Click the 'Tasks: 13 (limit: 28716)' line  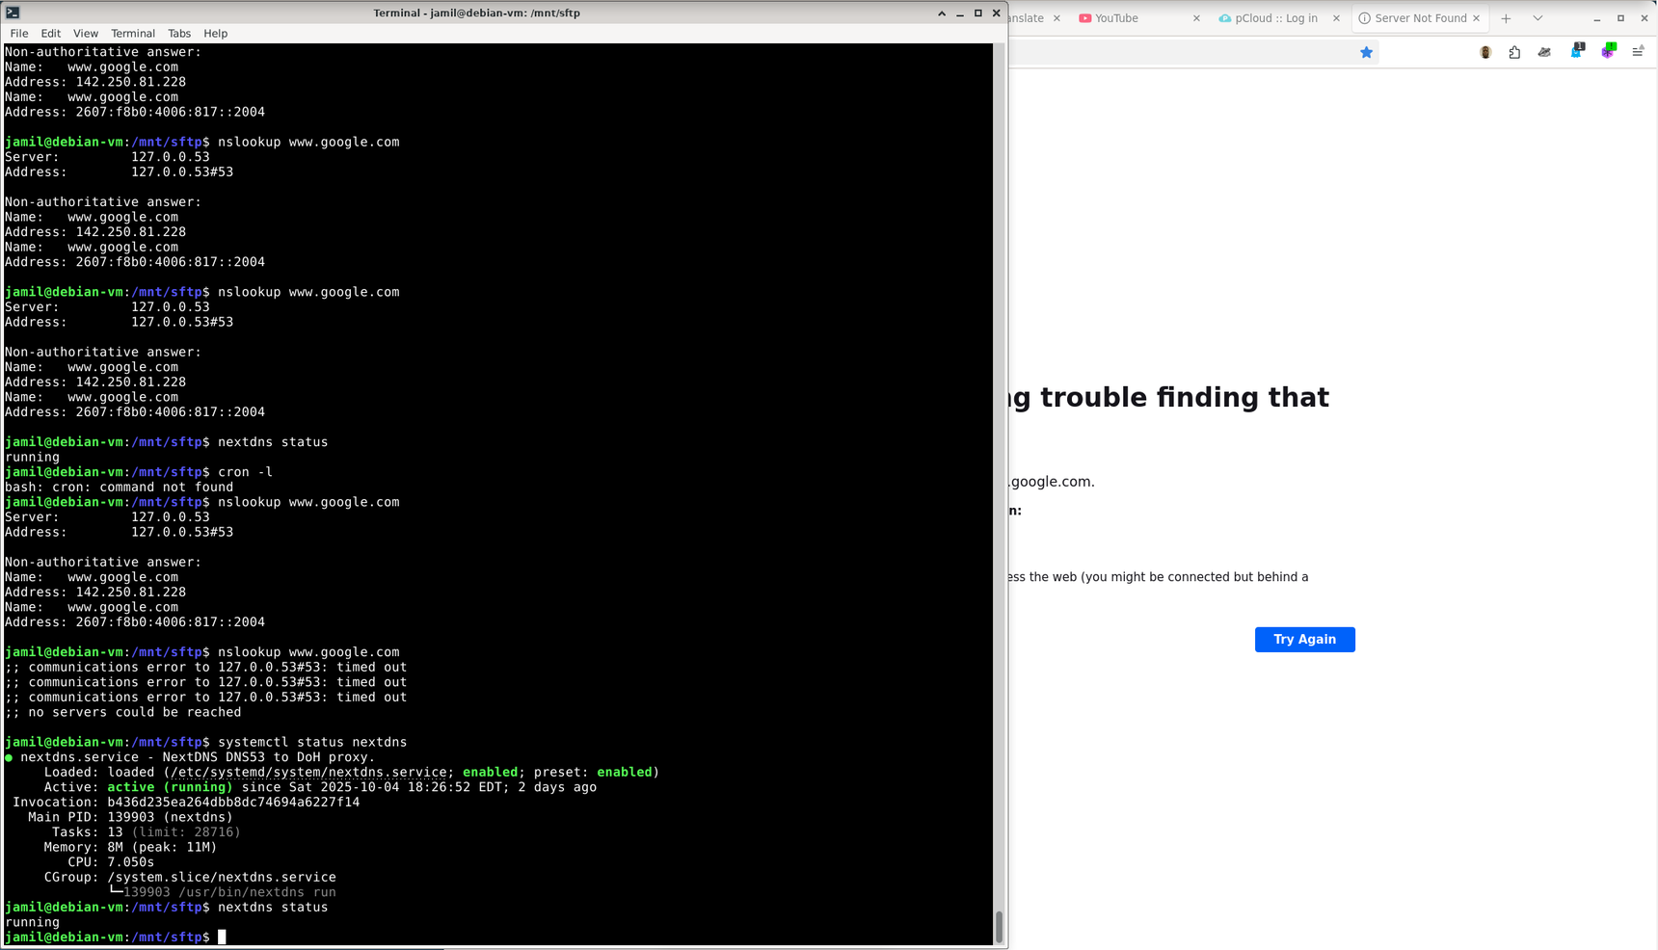[147, 831]
